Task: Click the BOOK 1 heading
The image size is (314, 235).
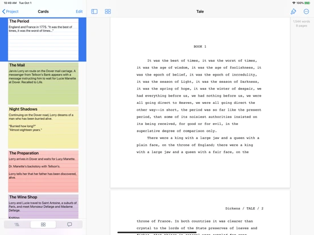Action: pos(200,47)
